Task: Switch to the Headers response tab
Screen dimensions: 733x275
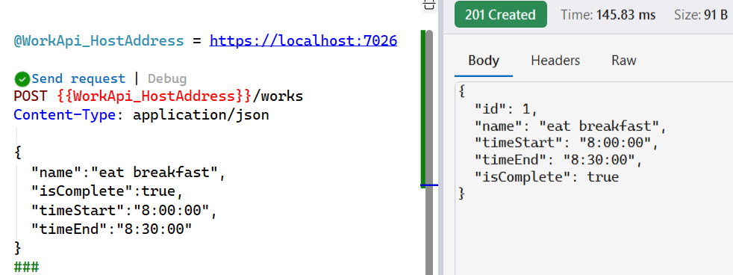Action: pos(555,61)
